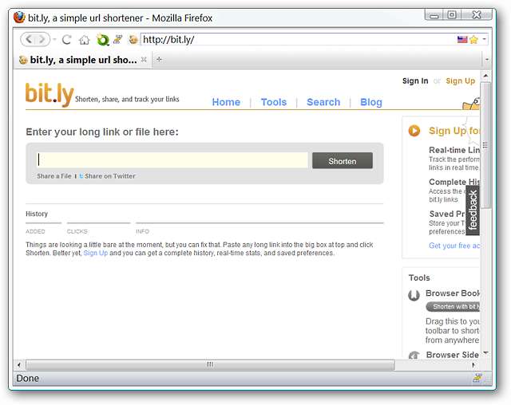Click the bit.ly logo
Viewport: 511px width, 405px height.
tap(50, 94)
